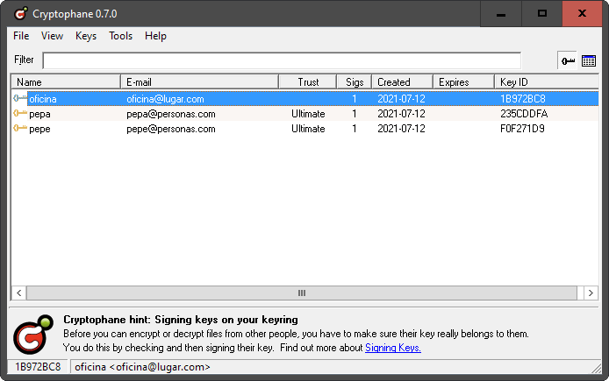This screenshot has width=609, height=381.
Task: Toggle the key view icon
Action: tap(568, 60)
